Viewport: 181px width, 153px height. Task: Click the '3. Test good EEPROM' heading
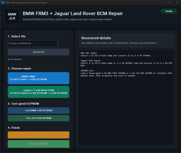[23, 104]
